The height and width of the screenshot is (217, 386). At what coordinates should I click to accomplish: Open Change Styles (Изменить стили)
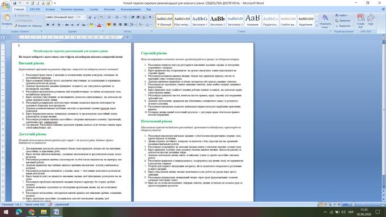(x=325, y=21)
